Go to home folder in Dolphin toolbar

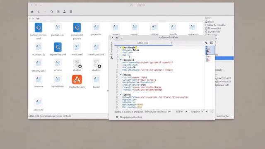click(32, 12)
